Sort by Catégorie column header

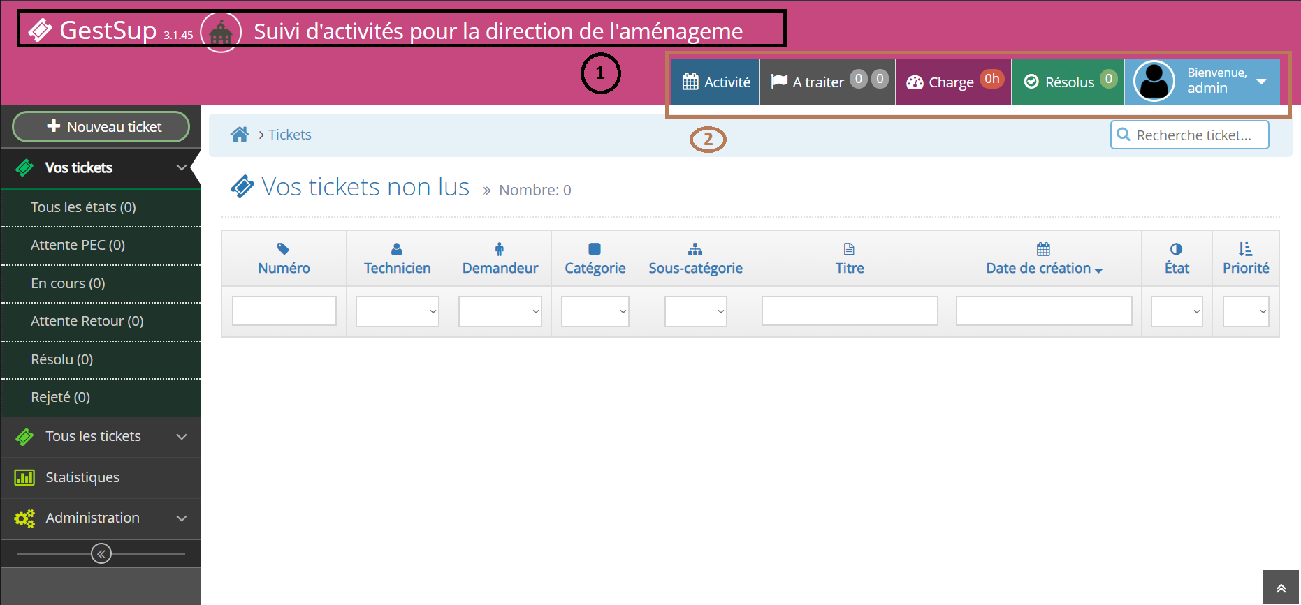pyautogui.click(x=595, y=268)
